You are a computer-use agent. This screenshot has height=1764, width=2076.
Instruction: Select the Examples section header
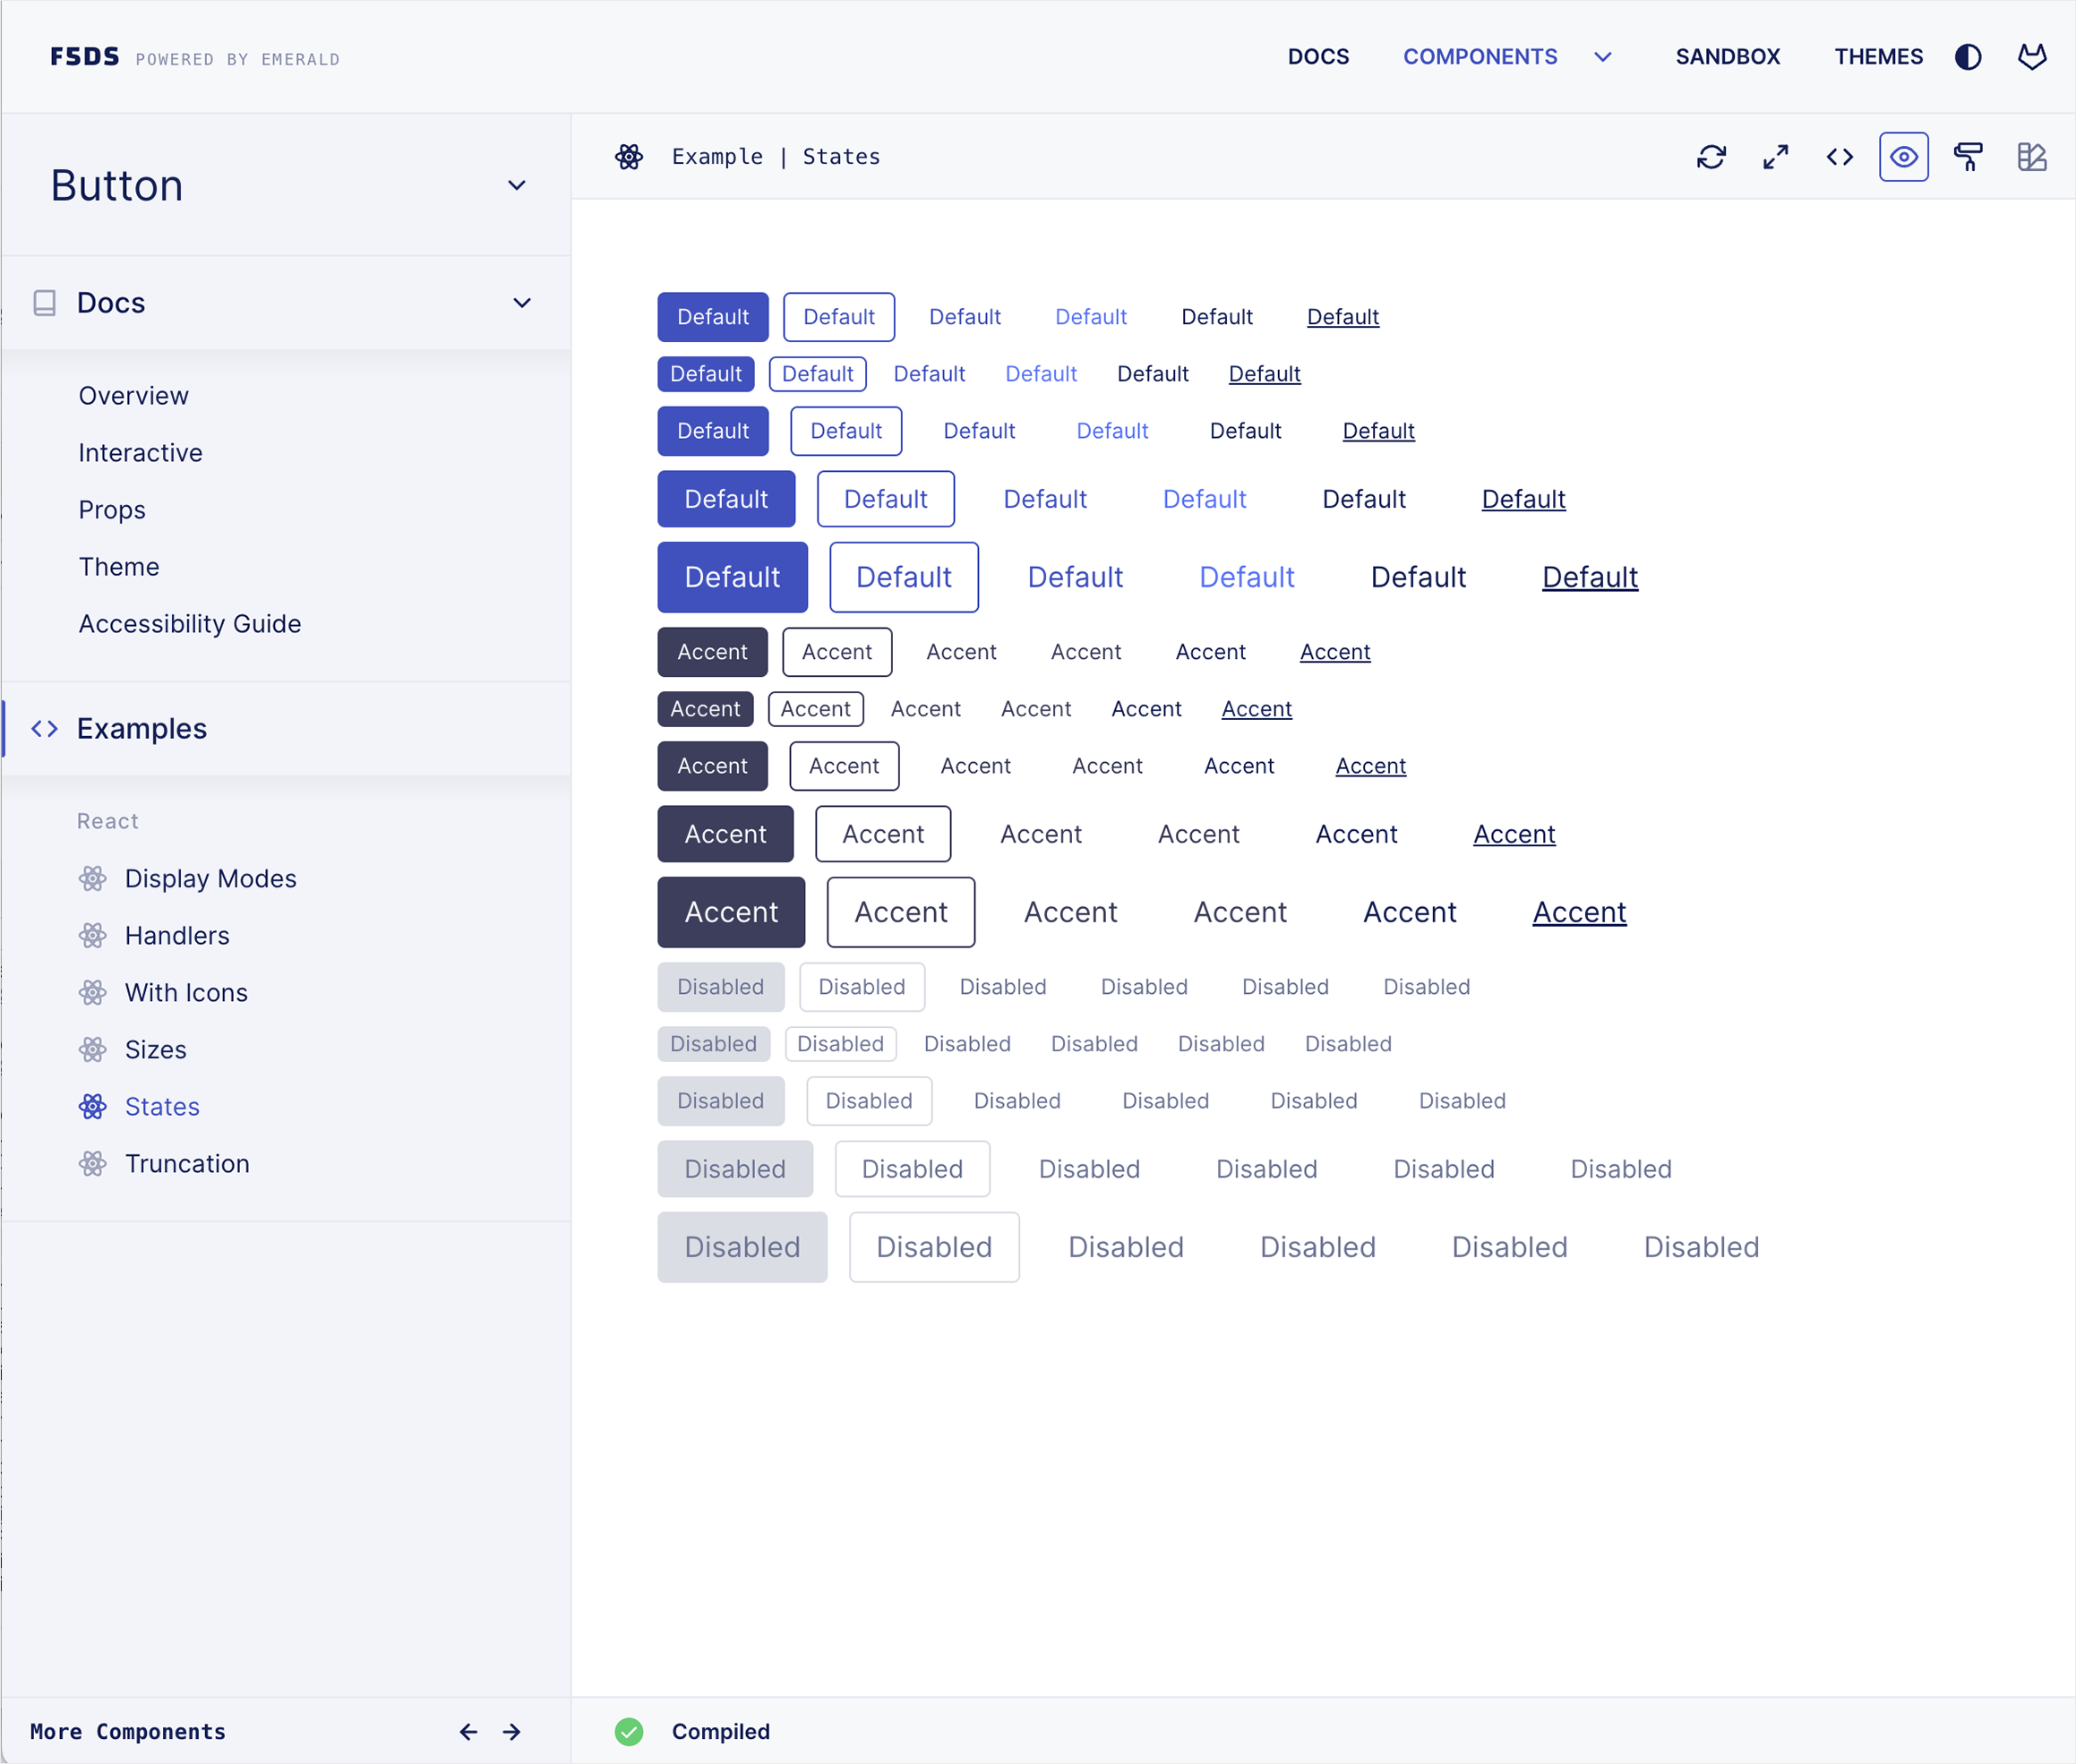[x=286, y=729]
